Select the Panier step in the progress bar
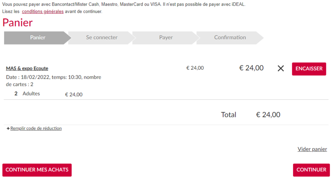Image resolution: width=334 pixels, height=180 pixels. tap(38, 38)
